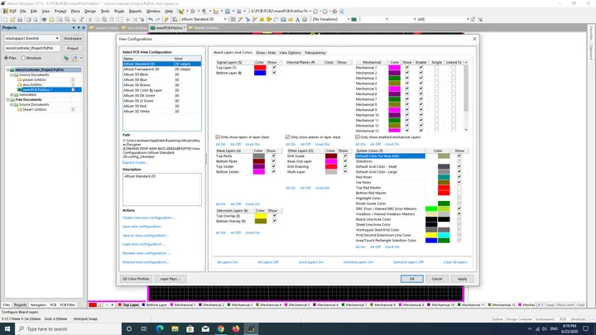Viewport: 596px width, 335px height.
Task: Toggle Enable checkbox for Mechanical 1
Action: click(x=421, y=68)
